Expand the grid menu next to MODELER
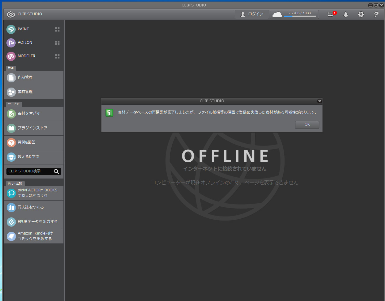Image resolution: width=385 pixels, height=301 pixels. click(57, 56)
